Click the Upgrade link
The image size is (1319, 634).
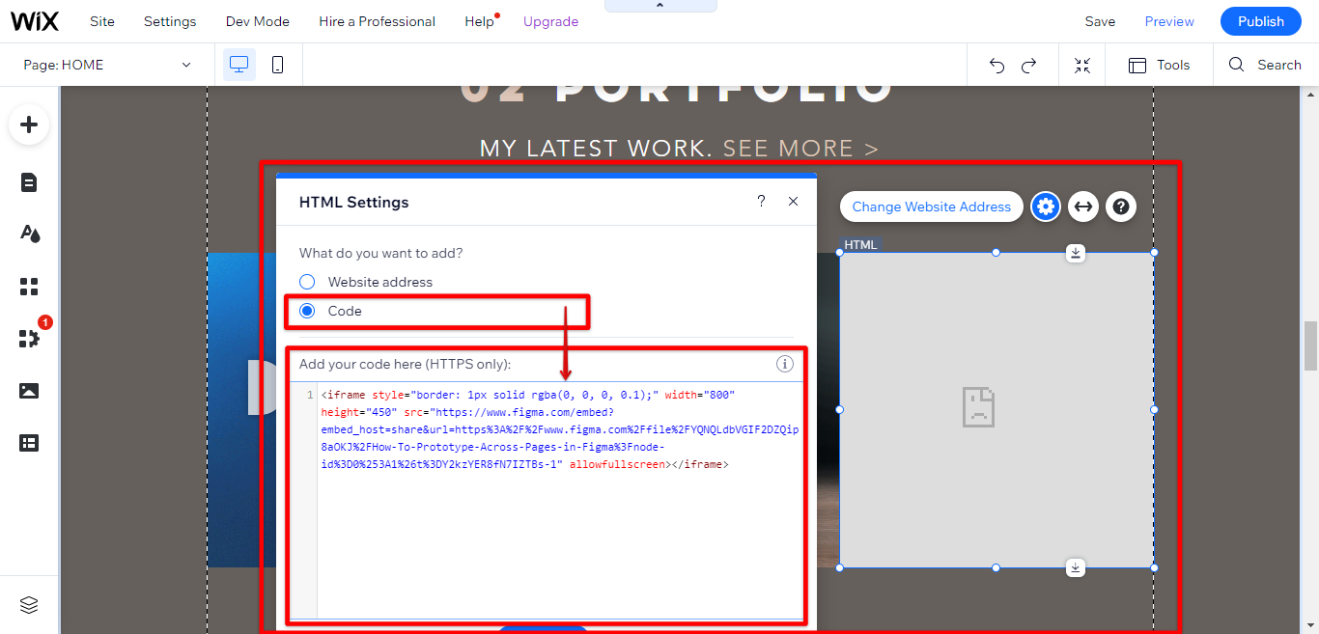550,21
